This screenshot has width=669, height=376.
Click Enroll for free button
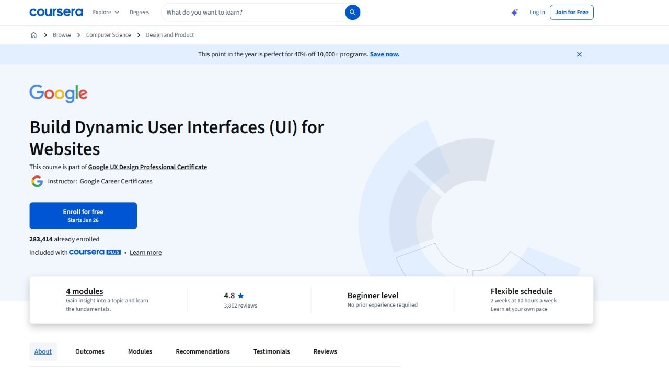click(83, 216)
